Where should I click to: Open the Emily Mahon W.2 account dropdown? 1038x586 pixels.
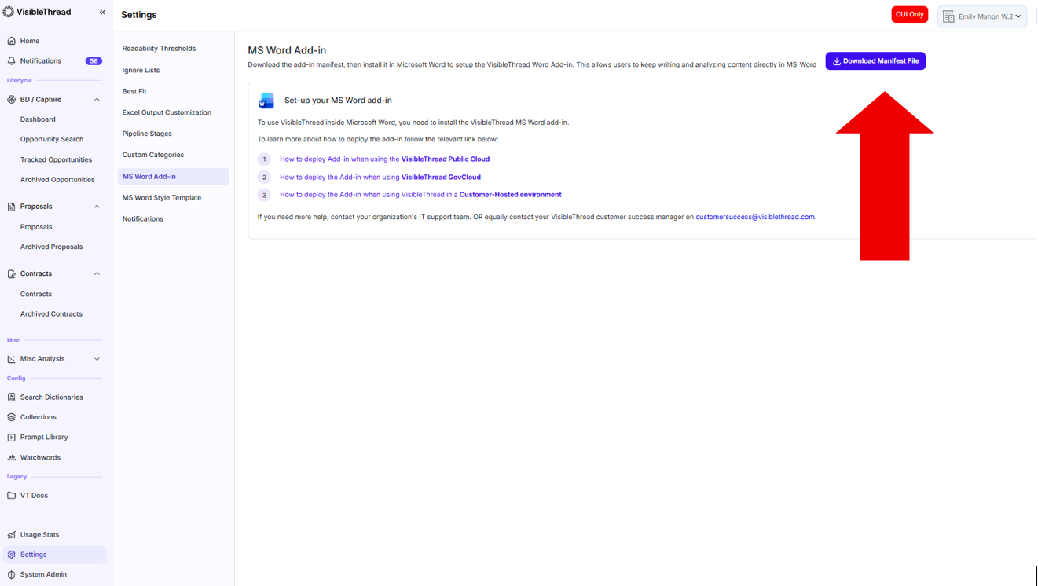pos(982,16)
